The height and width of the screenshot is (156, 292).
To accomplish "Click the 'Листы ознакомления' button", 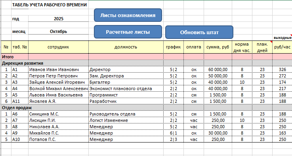I will coord(128,15).
